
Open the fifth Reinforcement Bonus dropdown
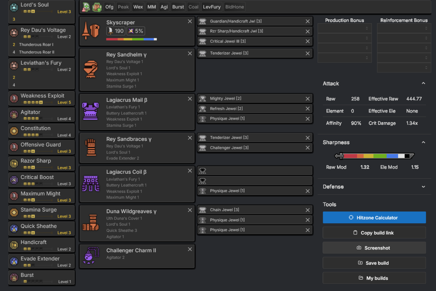coord(404,68)
